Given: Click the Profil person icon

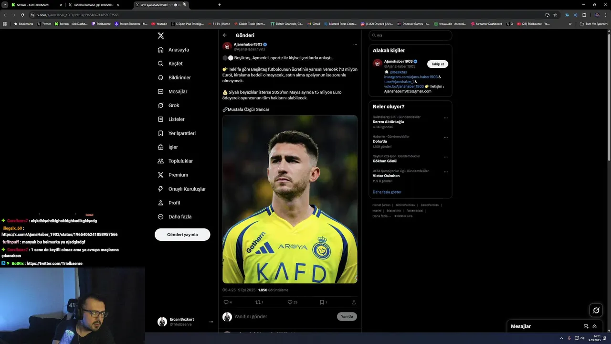Looking at the screenshot, I should click(x=160, y=203).
